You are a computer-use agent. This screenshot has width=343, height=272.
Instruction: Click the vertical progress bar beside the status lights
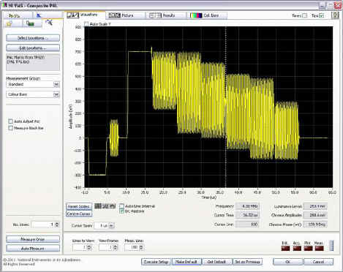[331, 246]
